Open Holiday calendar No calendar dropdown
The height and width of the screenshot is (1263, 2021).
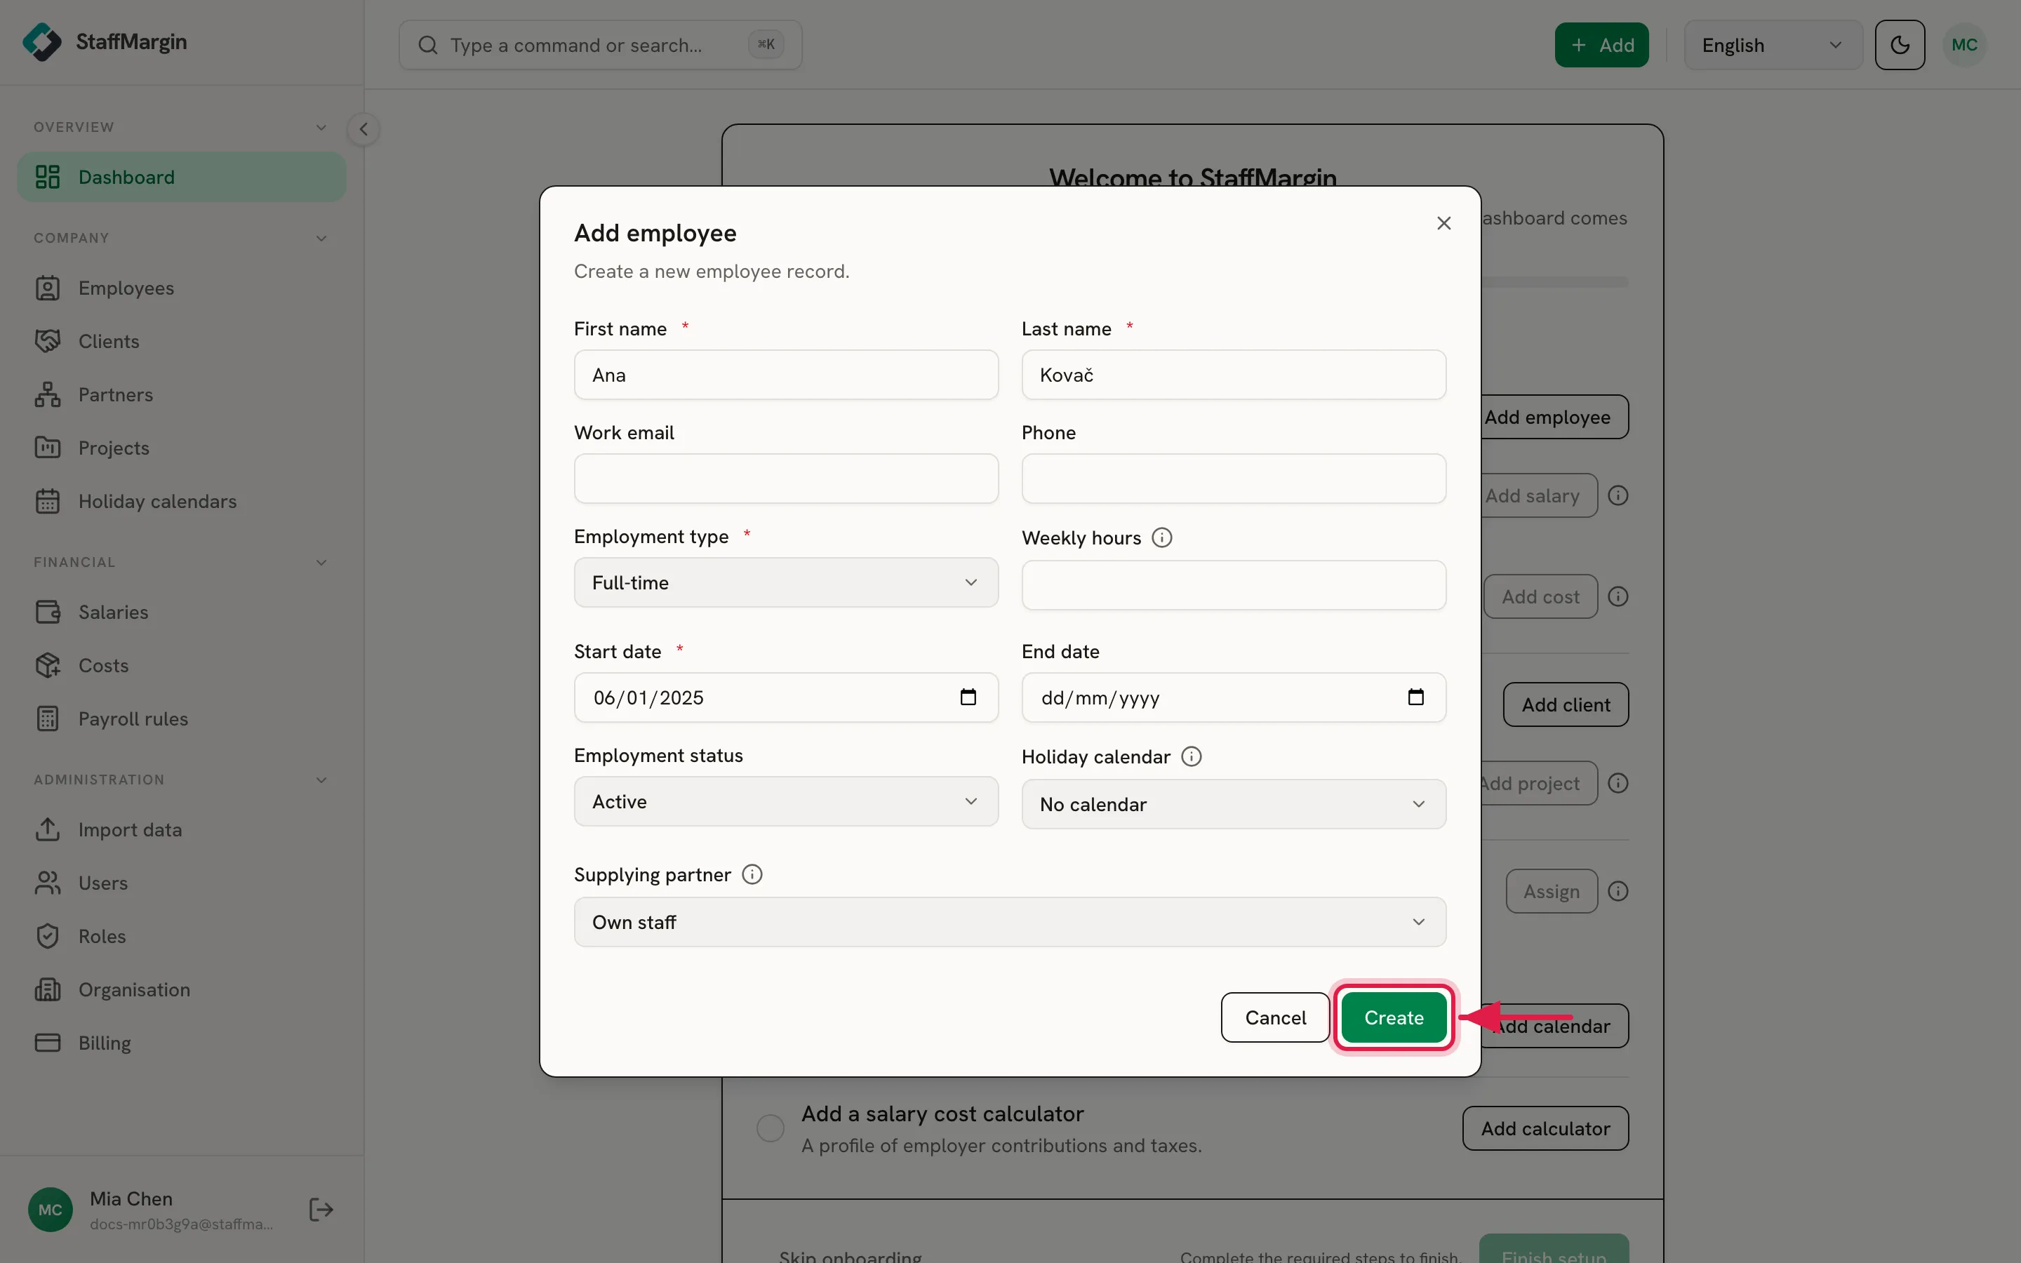[1234, 804]
